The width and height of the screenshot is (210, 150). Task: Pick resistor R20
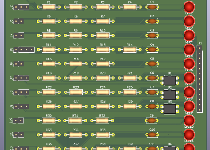103,78
